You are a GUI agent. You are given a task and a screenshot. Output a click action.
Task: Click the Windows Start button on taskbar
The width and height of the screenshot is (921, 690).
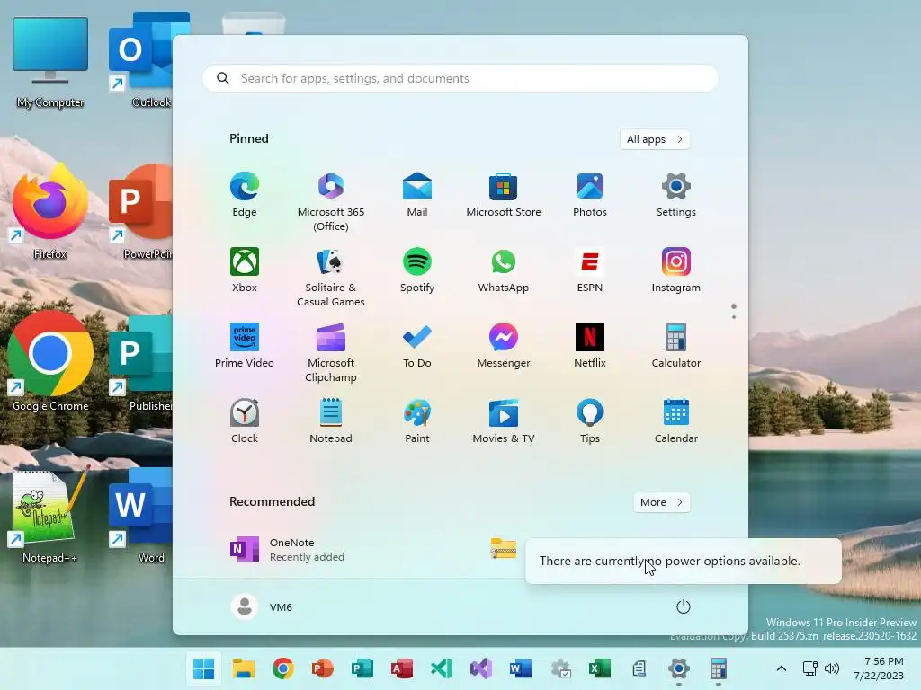204,668
